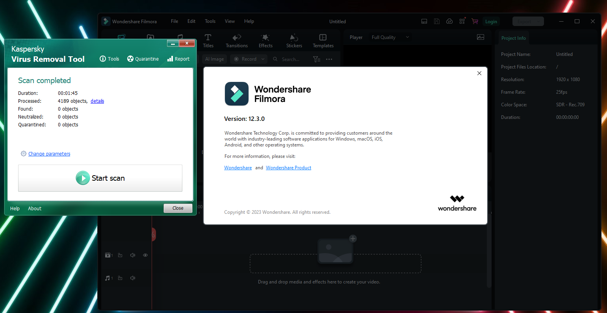The height and width of the screenshot is (313, 607).
Task: Click the Wondershare logo in the About dialog
Action: tap(457, 203)
